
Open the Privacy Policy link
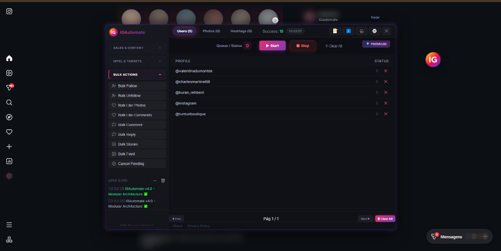[x=199, y=226]
